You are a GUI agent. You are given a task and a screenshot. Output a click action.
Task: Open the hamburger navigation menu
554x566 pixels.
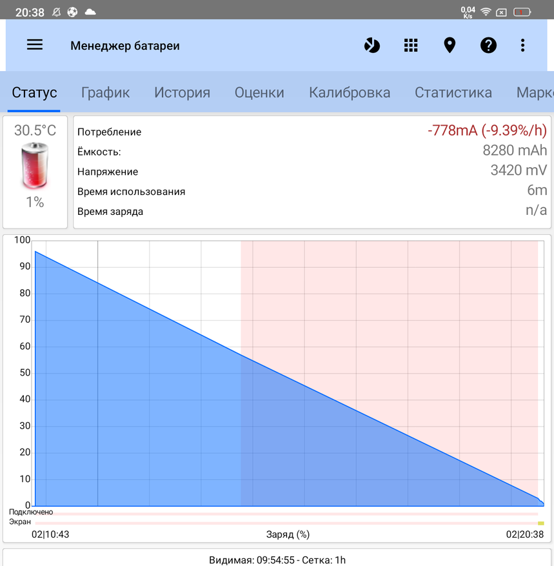click(x=35, y=45)
